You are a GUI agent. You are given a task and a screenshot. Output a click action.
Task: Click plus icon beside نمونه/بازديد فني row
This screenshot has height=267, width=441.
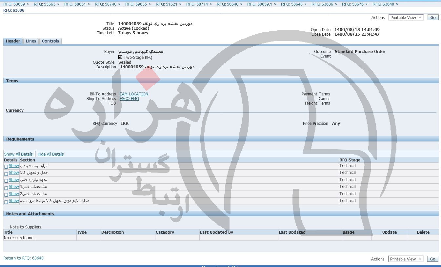[6, 181]
